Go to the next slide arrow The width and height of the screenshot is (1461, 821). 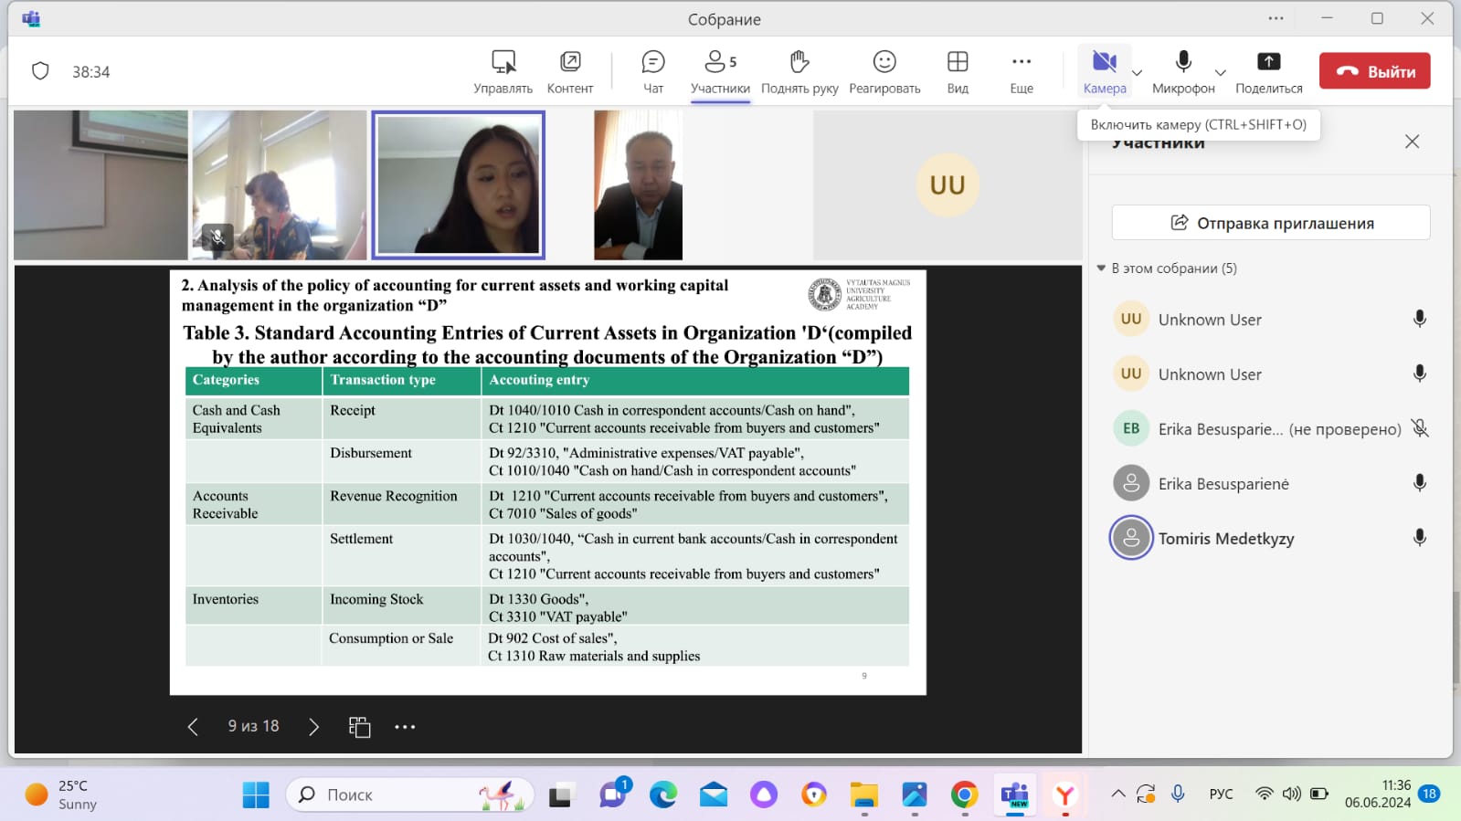click(314, 727)
